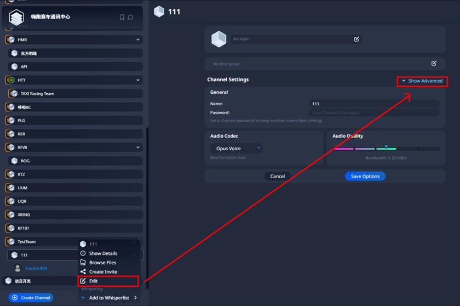Screen dimensions: 460x306
Task: Collapse the HMR channel group
Action: tap(138, 40)
